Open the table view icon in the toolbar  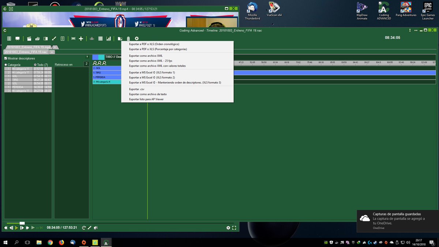[9, 38]
